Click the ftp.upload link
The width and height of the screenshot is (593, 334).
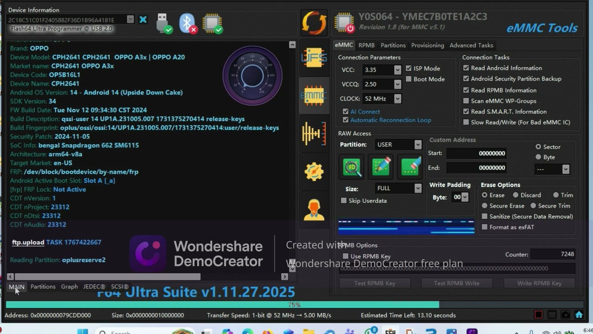[28, 242]
